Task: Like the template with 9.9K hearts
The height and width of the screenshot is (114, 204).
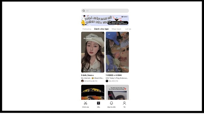Action: tap(116, 70)
